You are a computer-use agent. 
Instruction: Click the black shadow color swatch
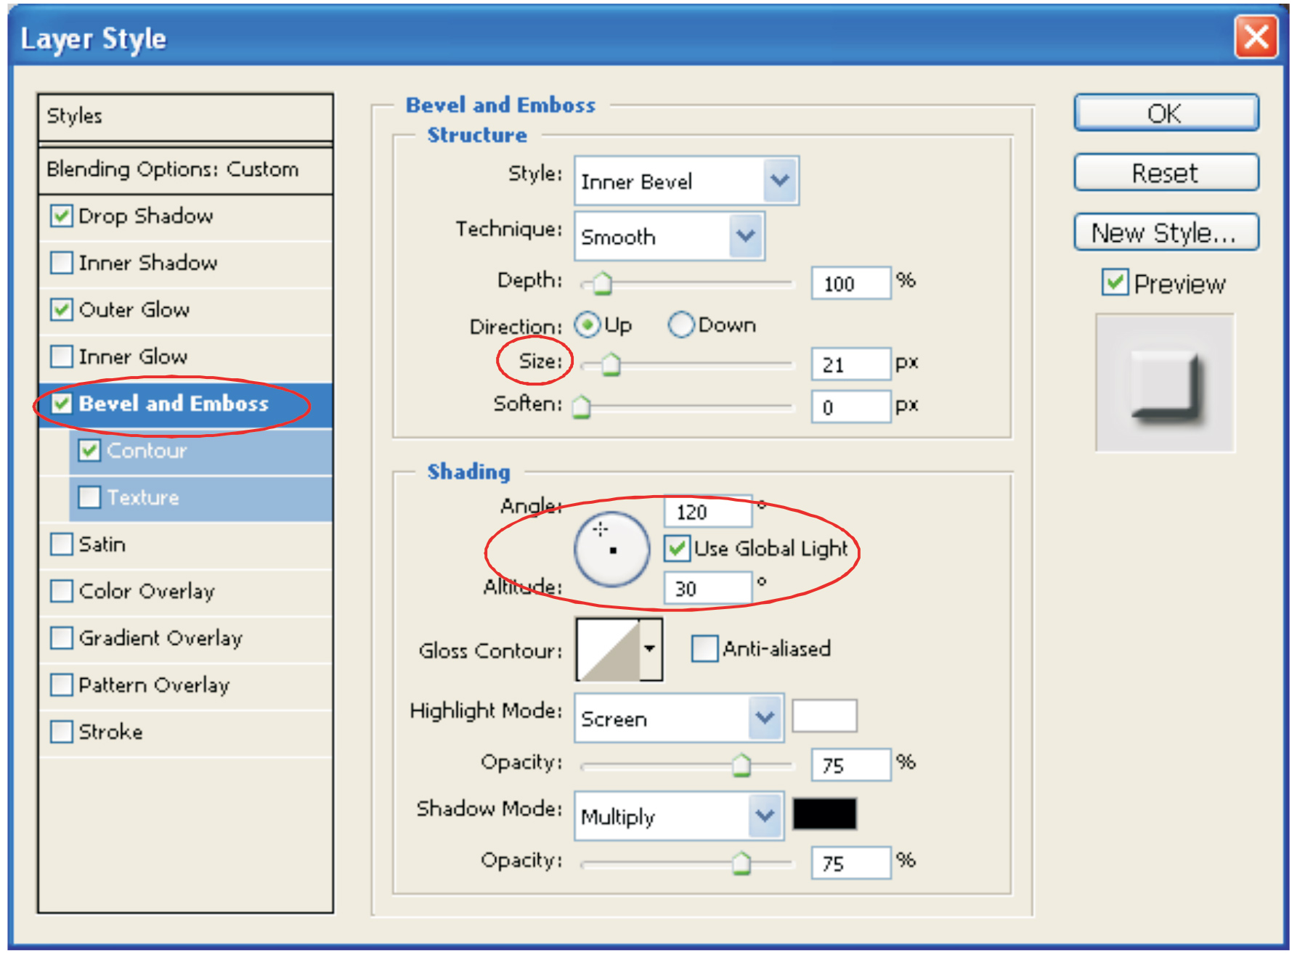pyautogui.click(x=824, y=814)
